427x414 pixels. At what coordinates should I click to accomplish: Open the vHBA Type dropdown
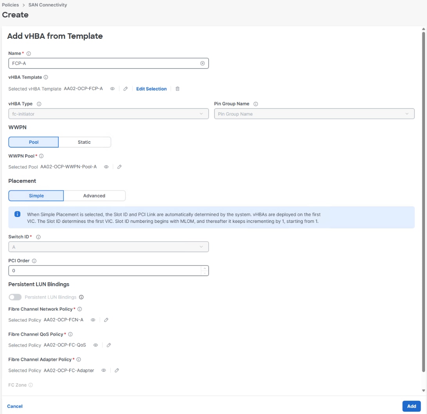pos(108,114)
